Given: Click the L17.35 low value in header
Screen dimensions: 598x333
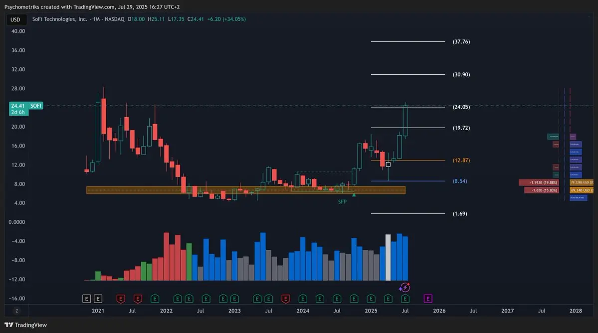Looking at the screenshot, I should pos(176,19).
